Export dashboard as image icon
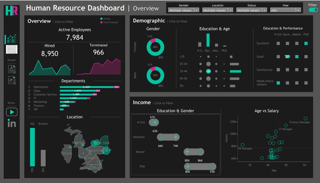 tap(12, 80)
